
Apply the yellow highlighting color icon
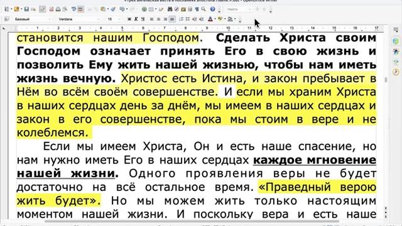(x=220, y=19)
